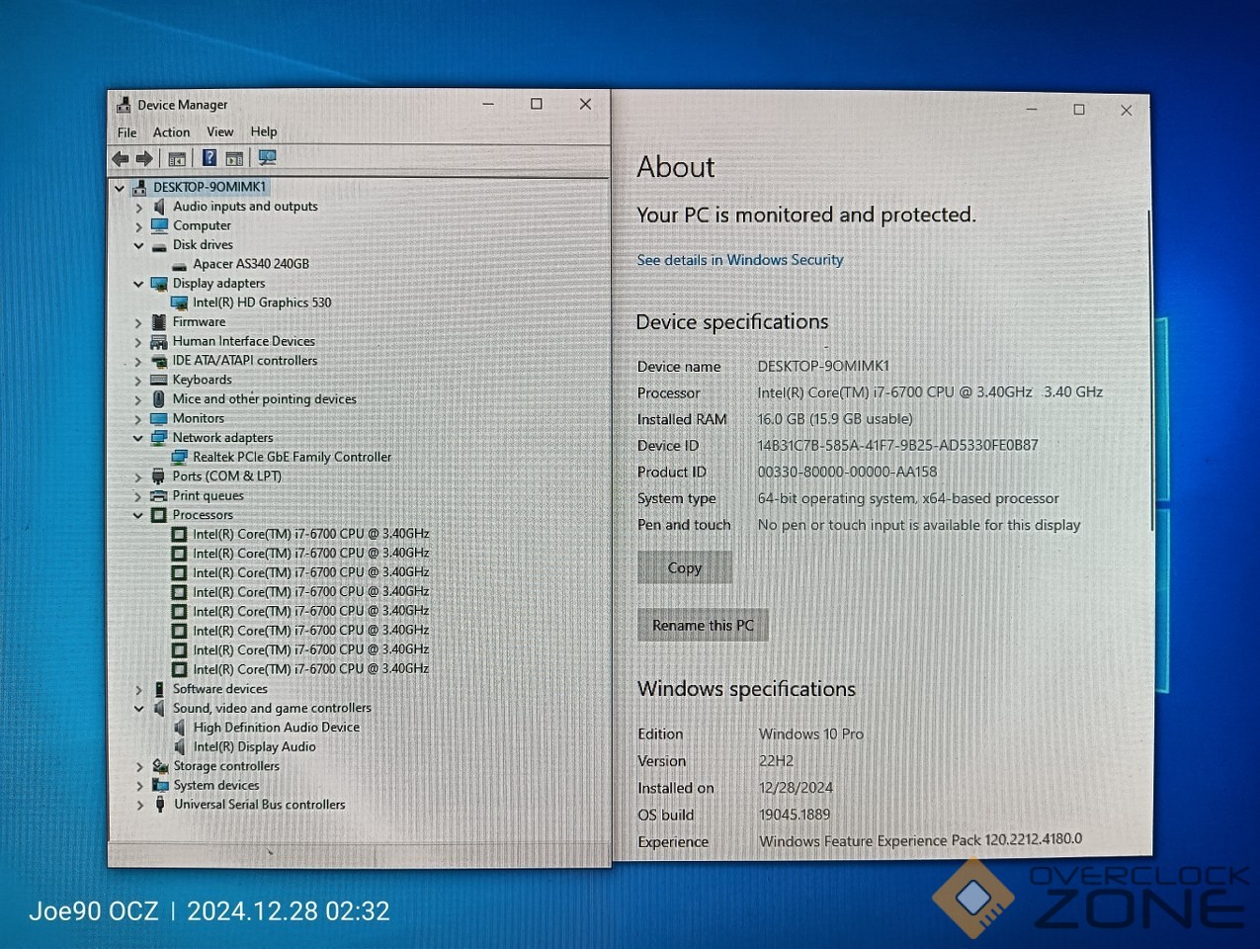Open the File menu

127,132
